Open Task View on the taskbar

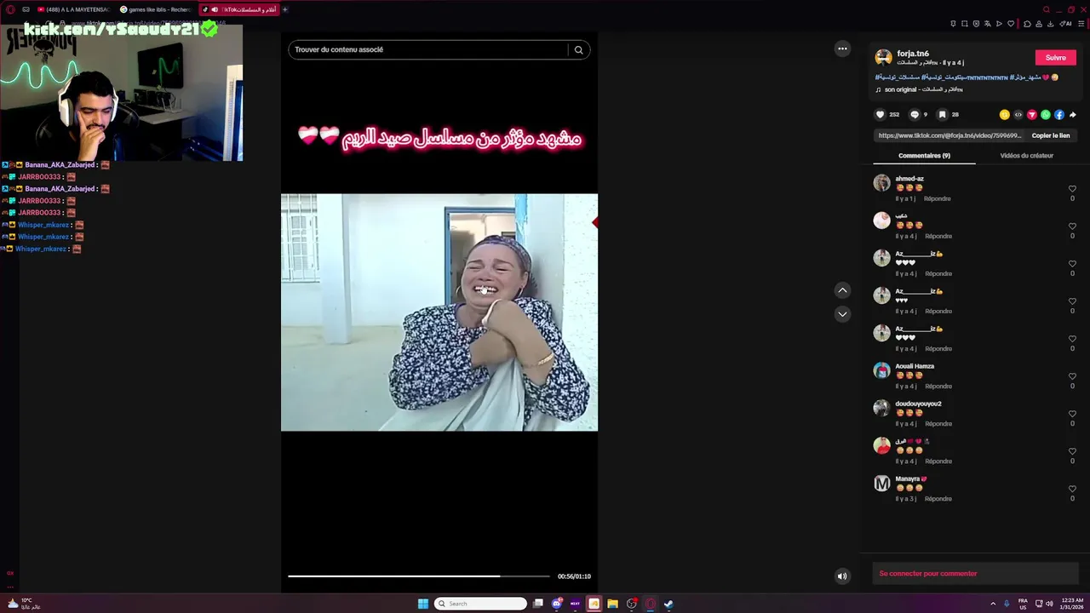(x=538, y=604)
